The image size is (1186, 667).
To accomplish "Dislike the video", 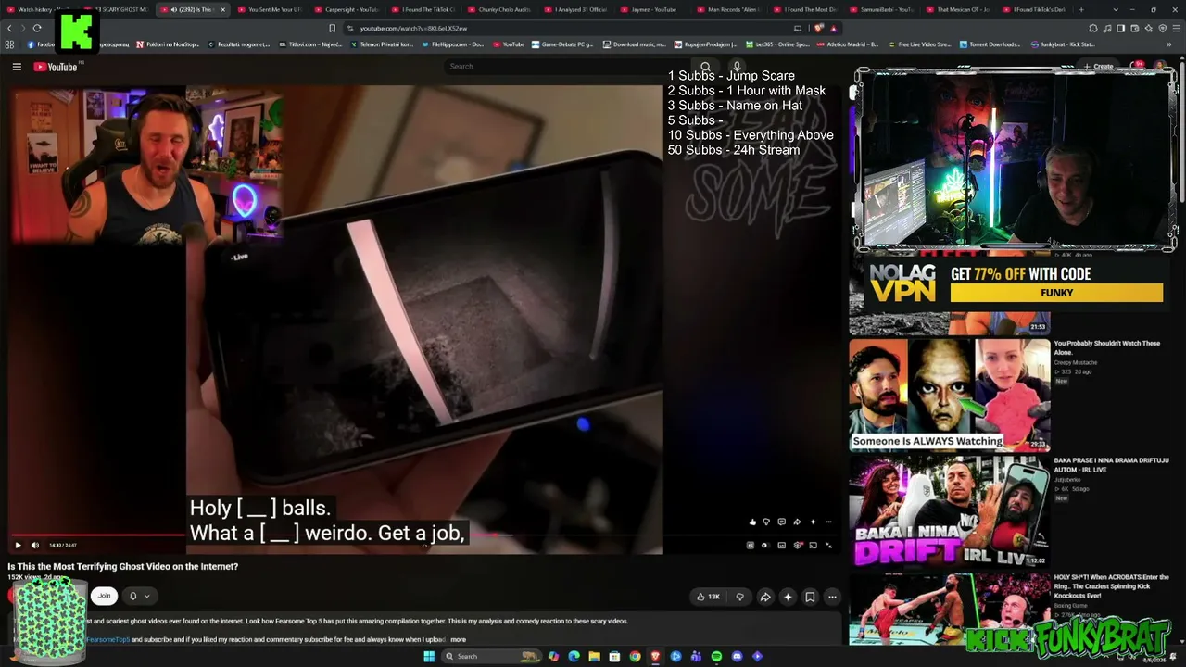I will tap(739, 597).
